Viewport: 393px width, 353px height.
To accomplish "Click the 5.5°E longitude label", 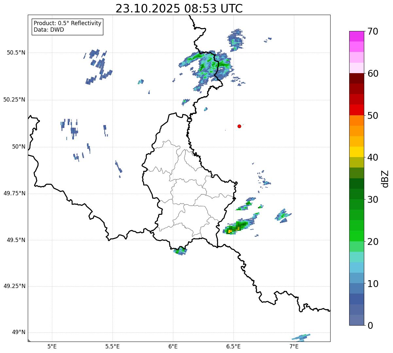I will 112,346.
